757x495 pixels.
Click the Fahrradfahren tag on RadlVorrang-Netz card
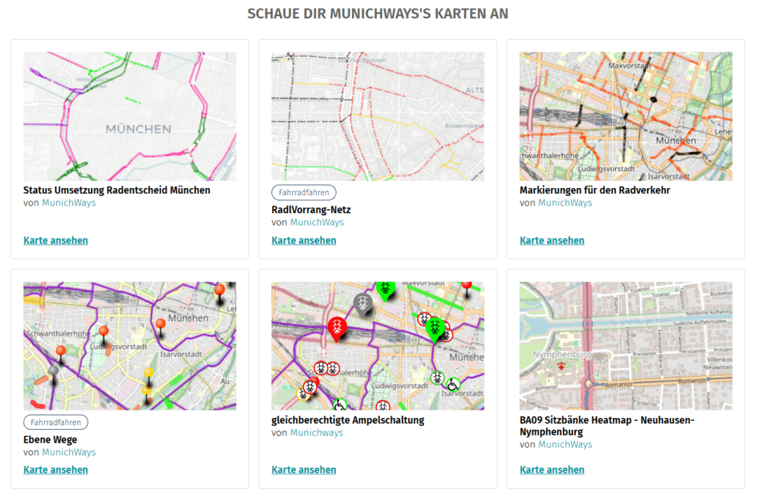[x=304, y=192]
